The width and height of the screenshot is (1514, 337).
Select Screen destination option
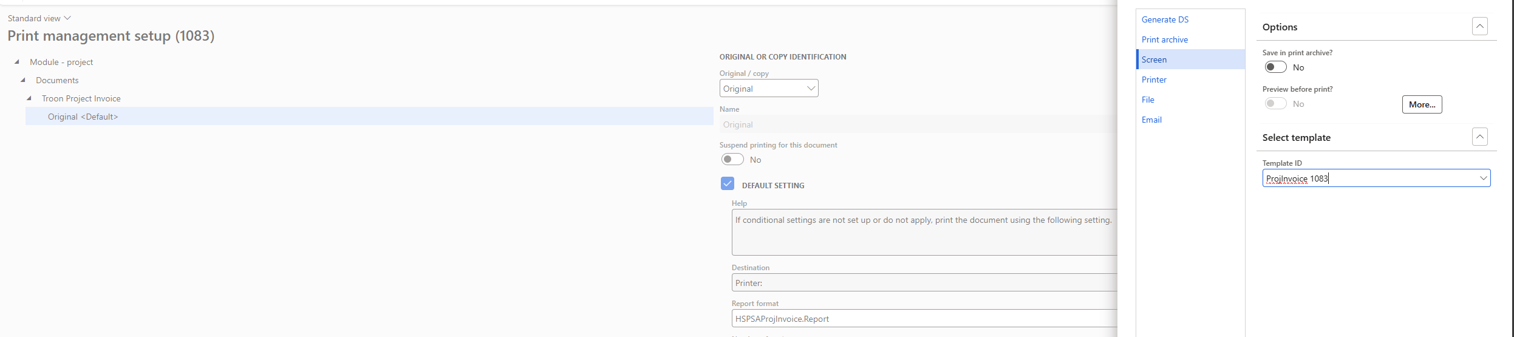click(1154, 60)
